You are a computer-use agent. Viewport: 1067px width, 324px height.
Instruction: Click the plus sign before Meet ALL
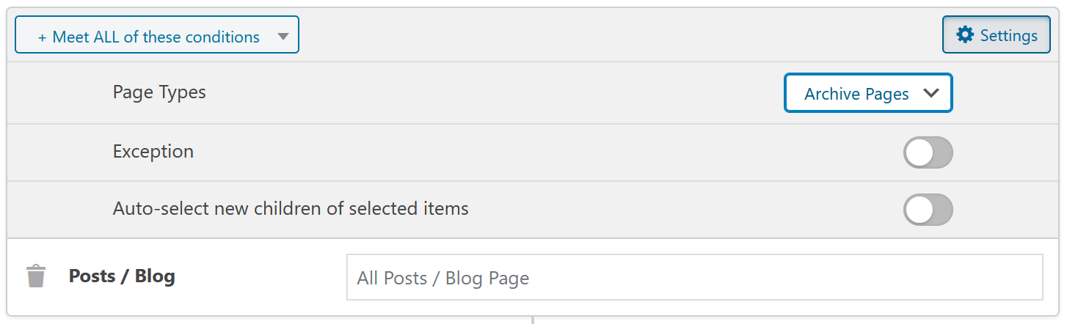42,37
